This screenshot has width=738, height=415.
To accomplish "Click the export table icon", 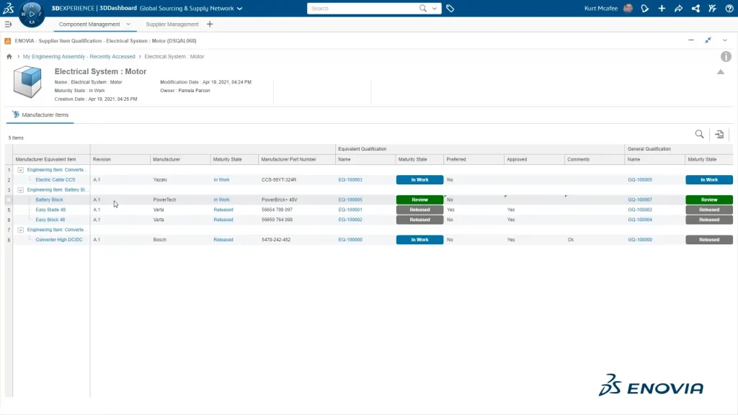I will [x=719, y=134].
